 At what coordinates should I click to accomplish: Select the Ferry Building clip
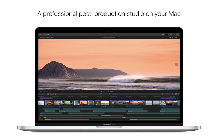(x=105, y=103)
